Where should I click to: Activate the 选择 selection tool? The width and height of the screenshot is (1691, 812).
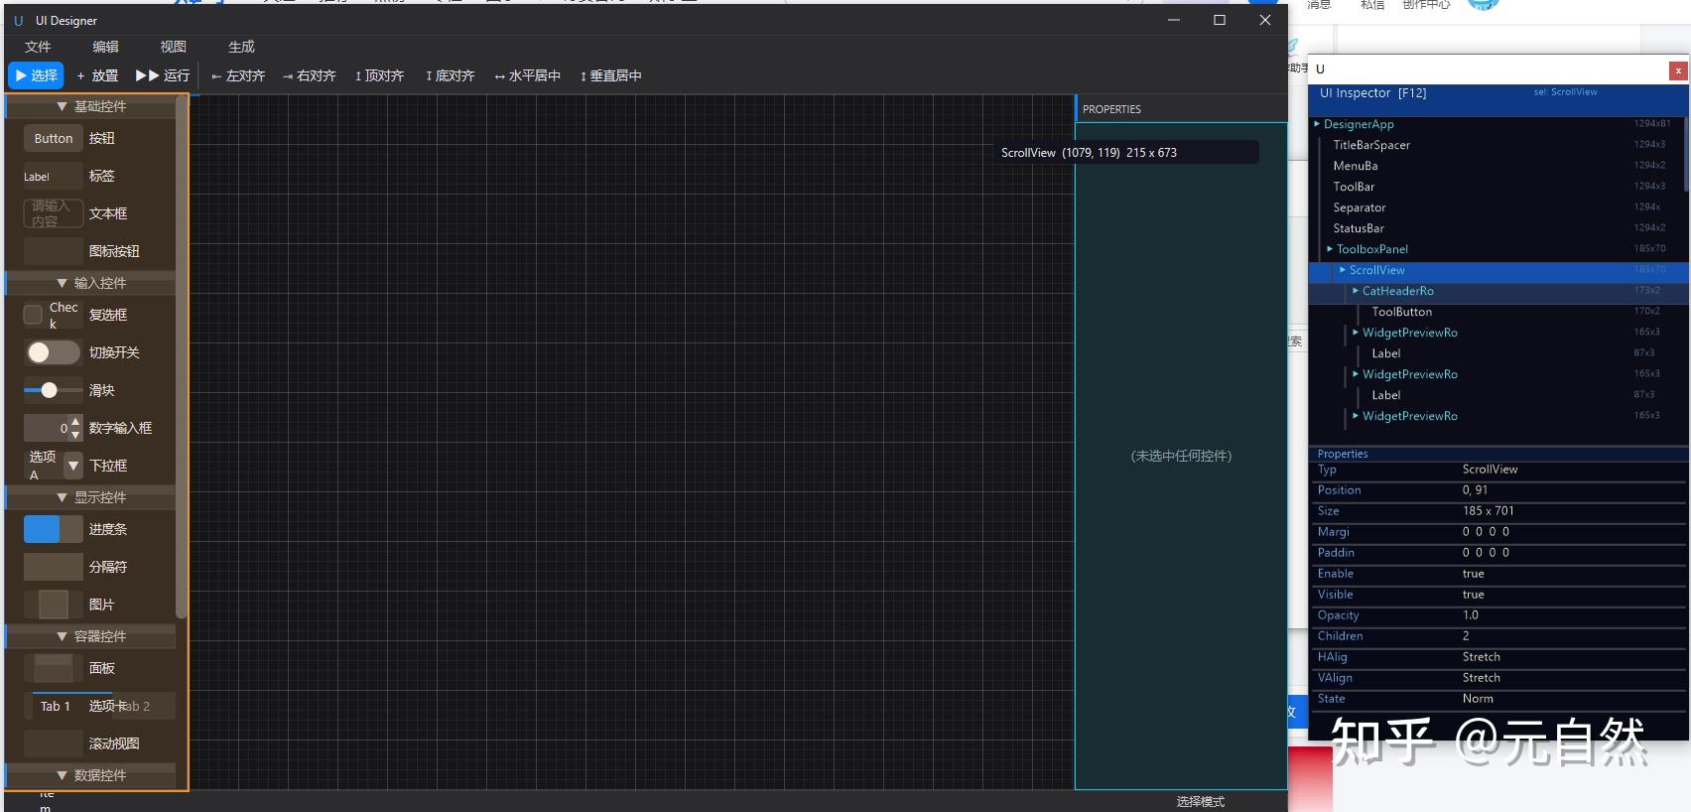37,75
